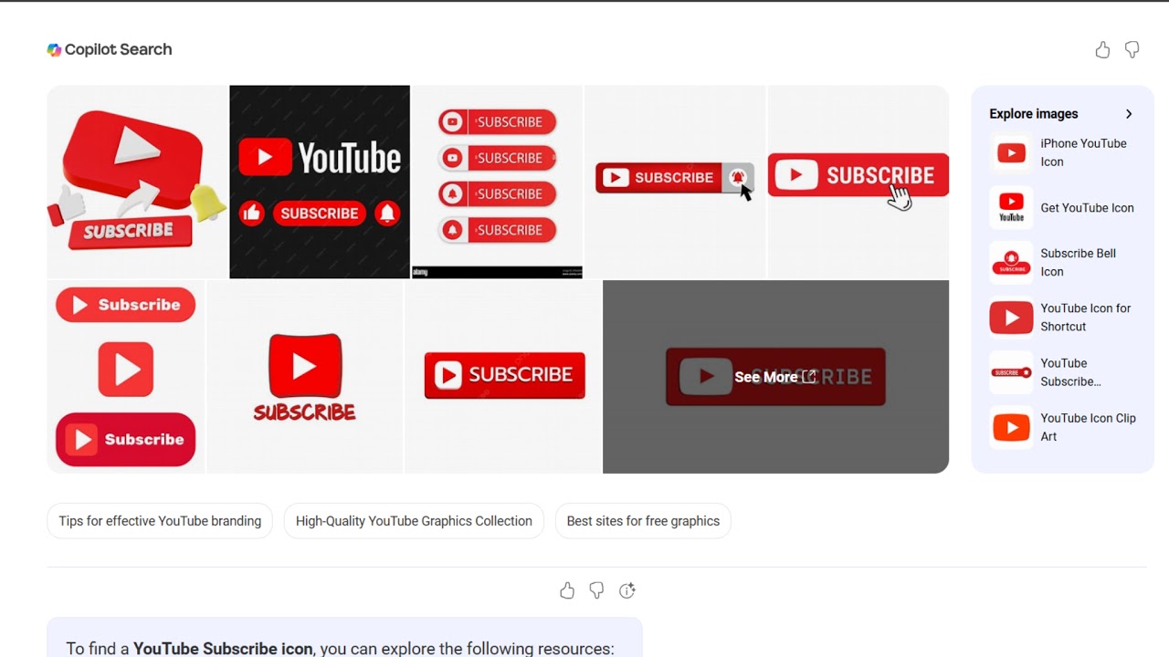The image size is (1169, 657).
Task: Open the YouTube Icon for Shortcut label
Action: [x=1086, y=318]
